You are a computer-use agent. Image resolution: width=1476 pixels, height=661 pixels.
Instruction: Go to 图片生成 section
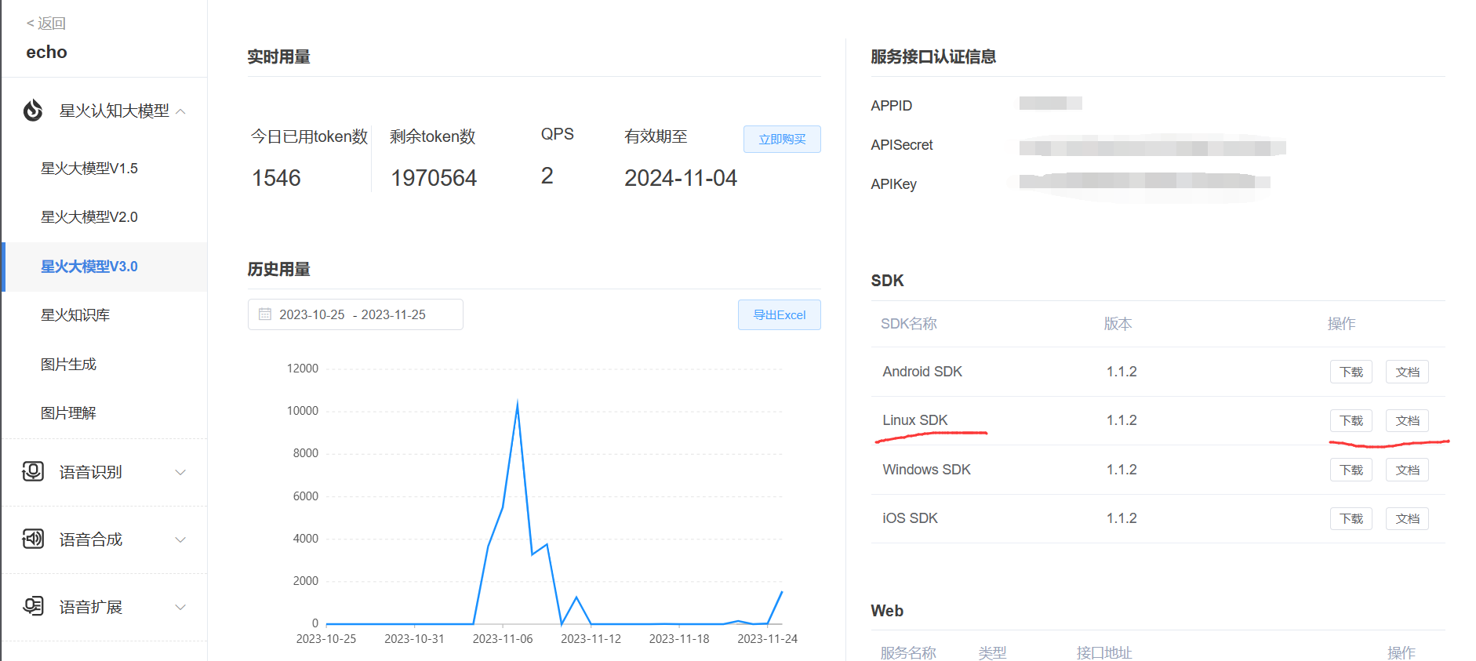click(x=69, y=365)
